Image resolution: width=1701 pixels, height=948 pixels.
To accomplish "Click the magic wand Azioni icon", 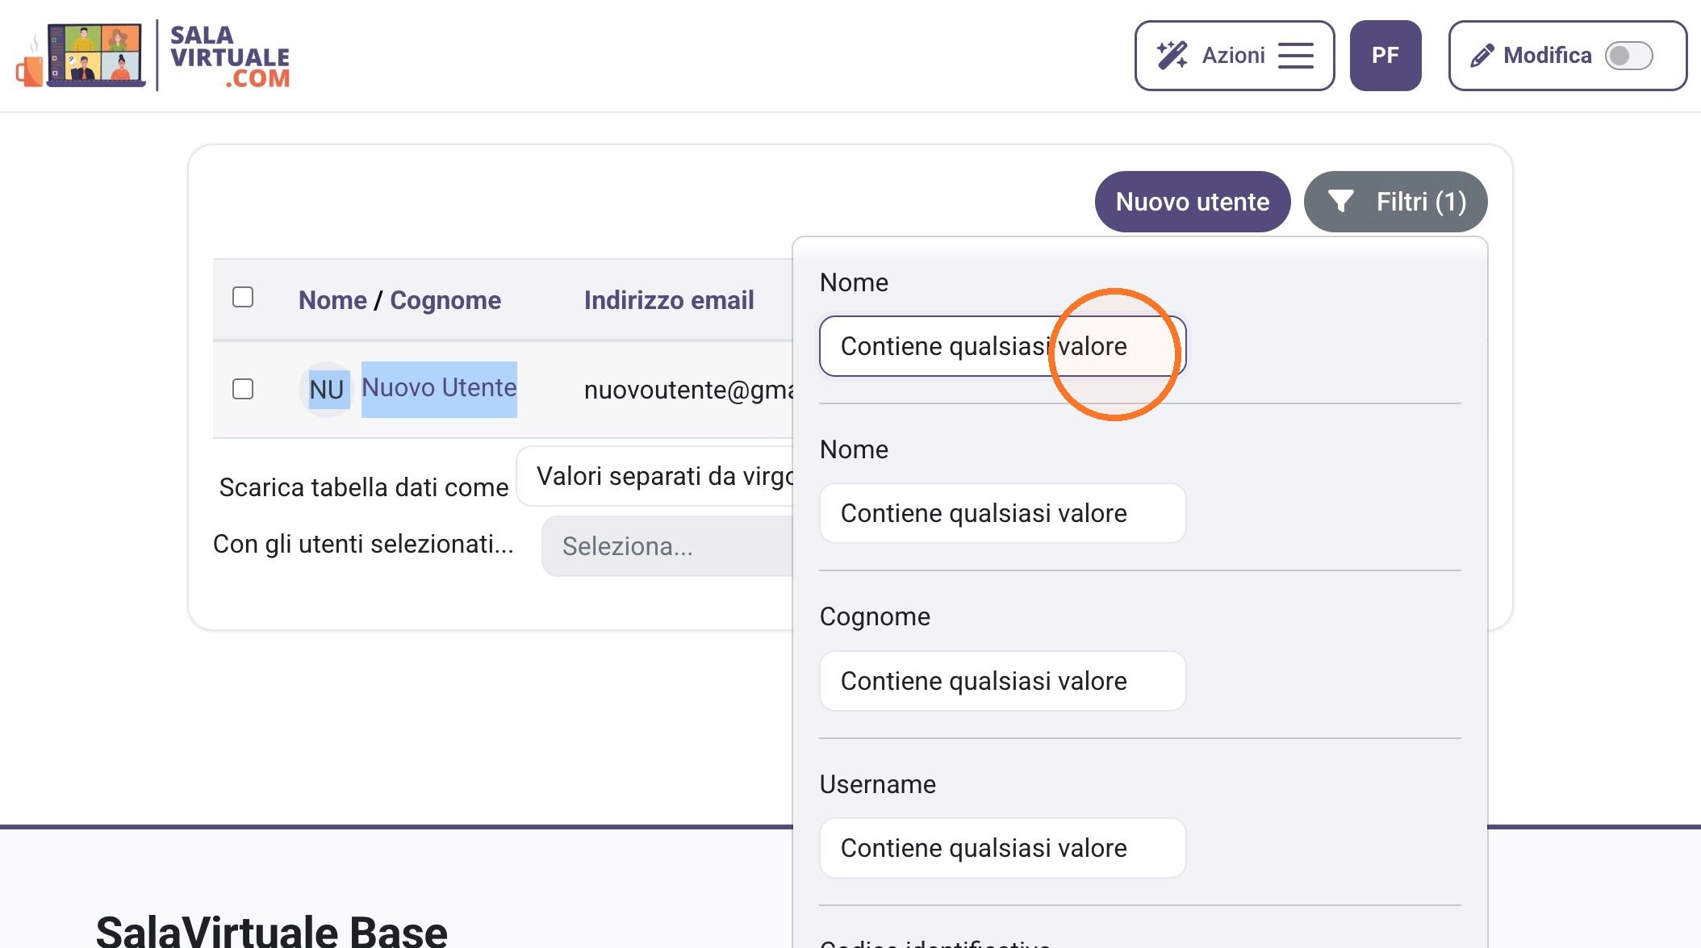I will [x=1172, y=56].
